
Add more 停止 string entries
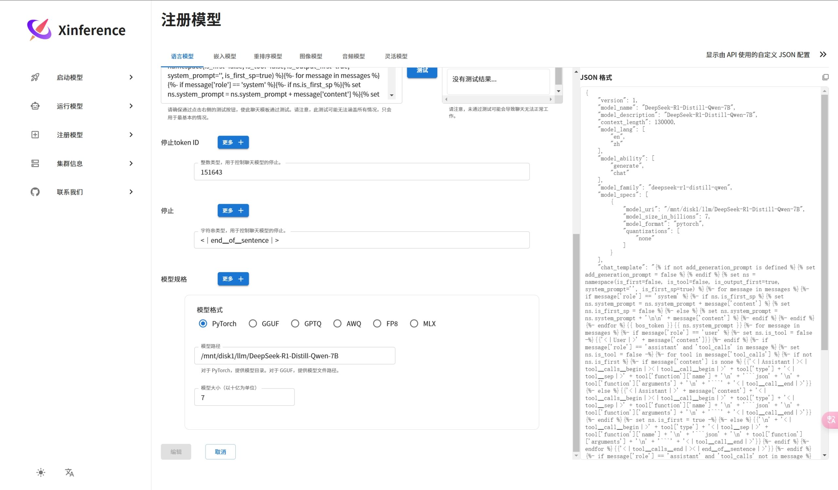pyautogui.click(x=233, y=211)
